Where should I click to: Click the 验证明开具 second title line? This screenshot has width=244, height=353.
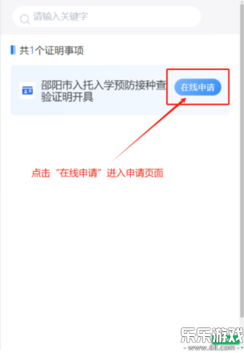67,97
